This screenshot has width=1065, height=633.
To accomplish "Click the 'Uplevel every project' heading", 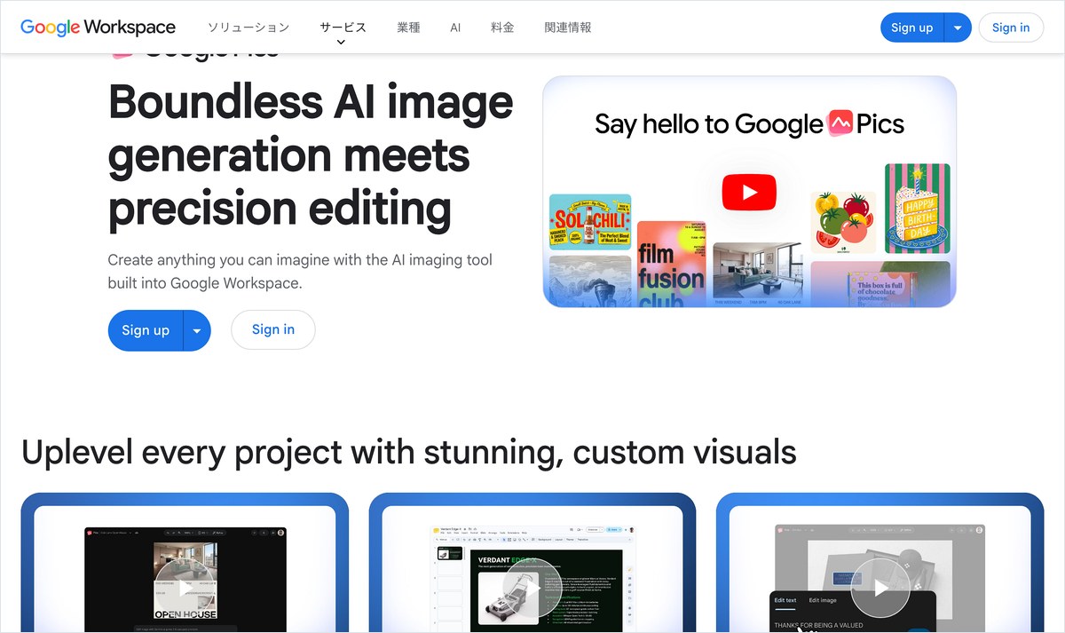I will pos(409,452).
